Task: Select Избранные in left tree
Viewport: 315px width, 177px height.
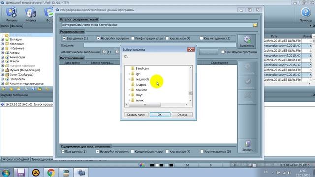Action: coord(17,48)
